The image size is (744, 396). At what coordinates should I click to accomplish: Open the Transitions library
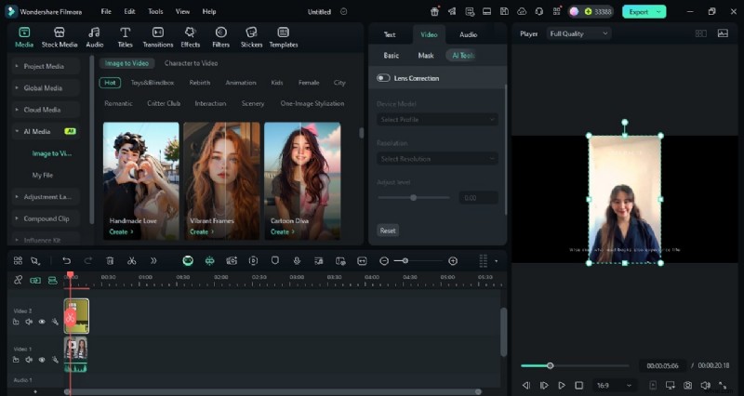pos(157,36)
